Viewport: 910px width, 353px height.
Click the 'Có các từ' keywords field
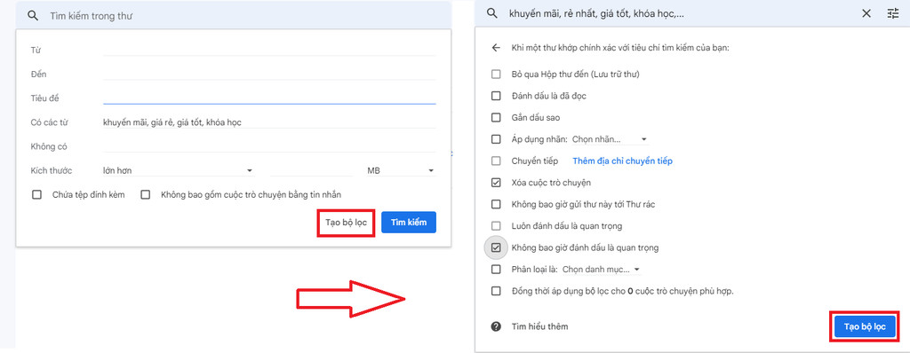coord(269,122)
